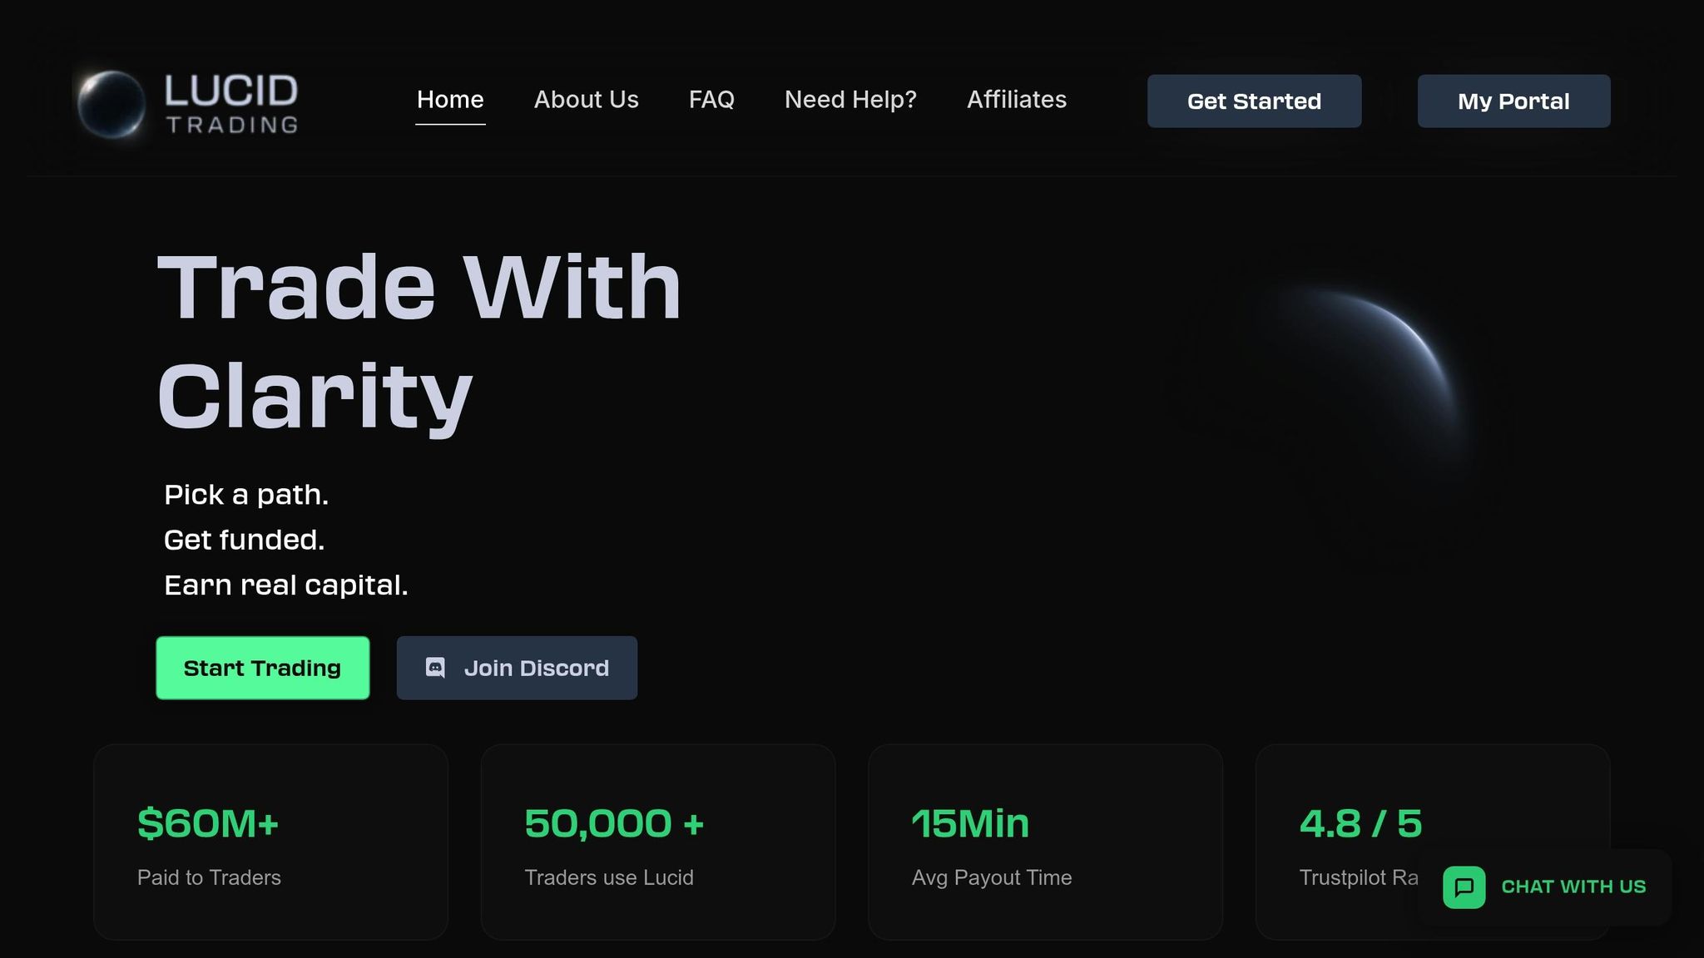Click the Lucid orb logo icon

(x=111, y=103)
